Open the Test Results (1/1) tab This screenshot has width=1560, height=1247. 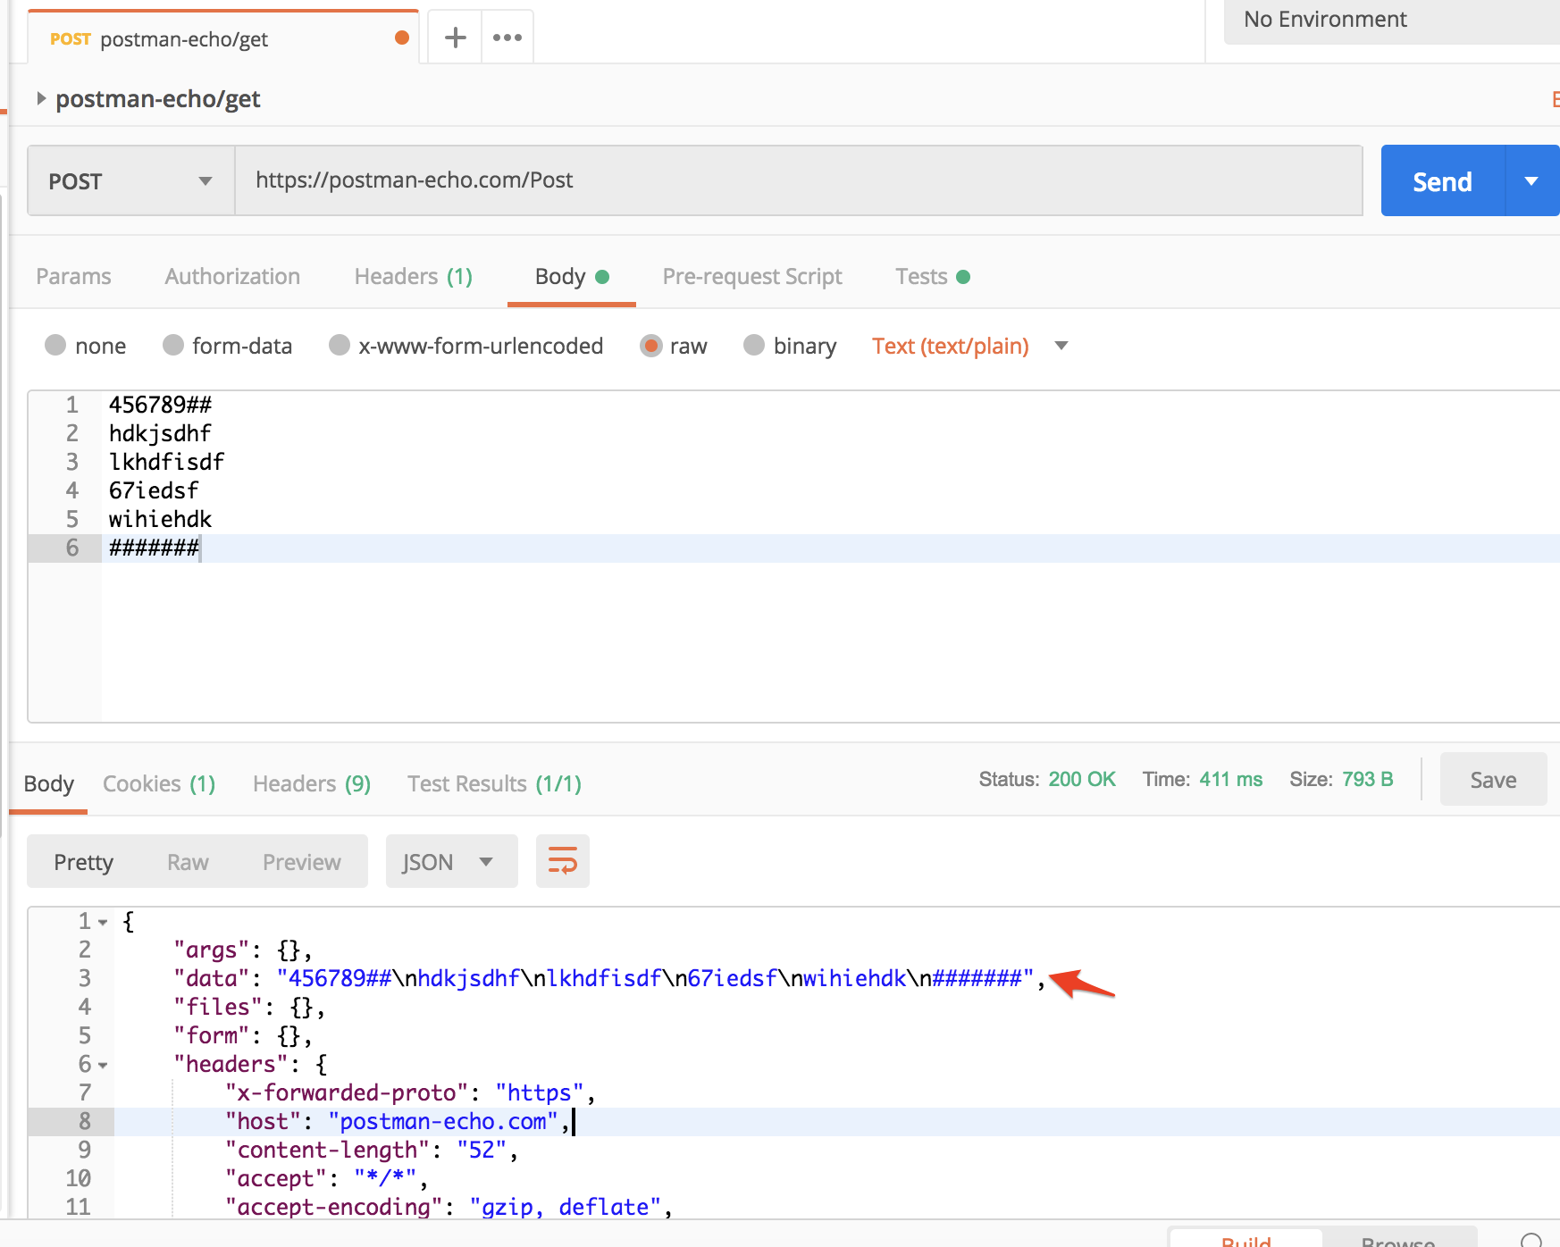pos(494,783)
